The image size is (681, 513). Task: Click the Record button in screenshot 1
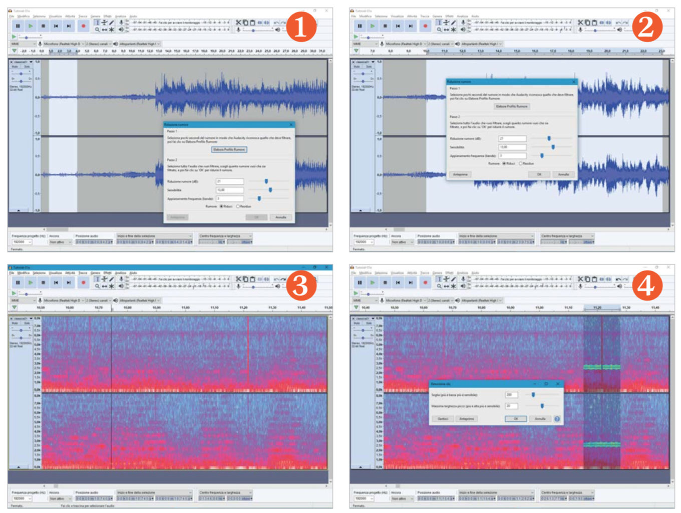click(83, 26)
